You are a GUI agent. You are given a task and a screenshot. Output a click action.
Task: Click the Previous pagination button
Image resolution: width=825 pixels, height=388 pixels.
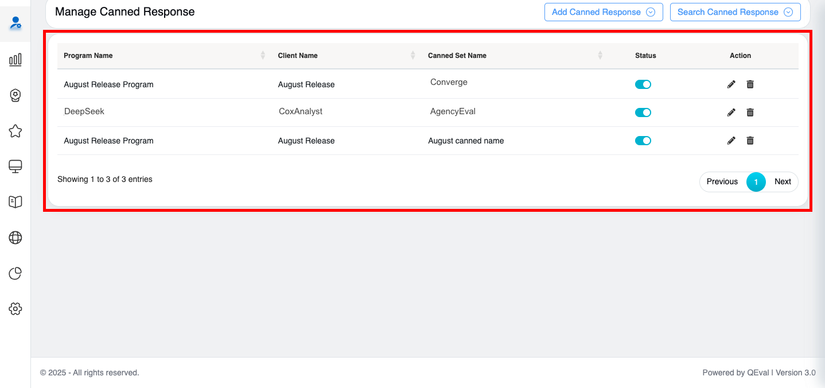[x=722, y=182]
